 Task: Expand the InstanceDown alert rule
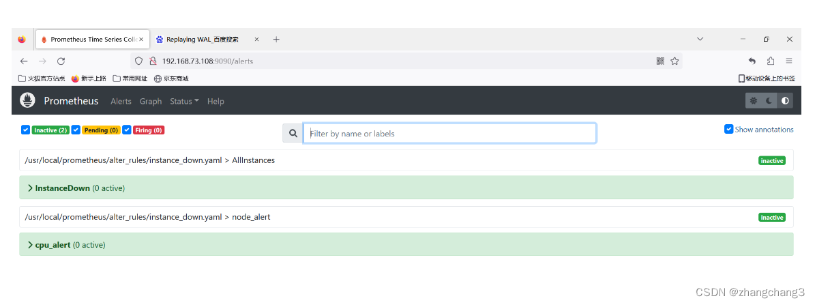[x=406, y=188]
